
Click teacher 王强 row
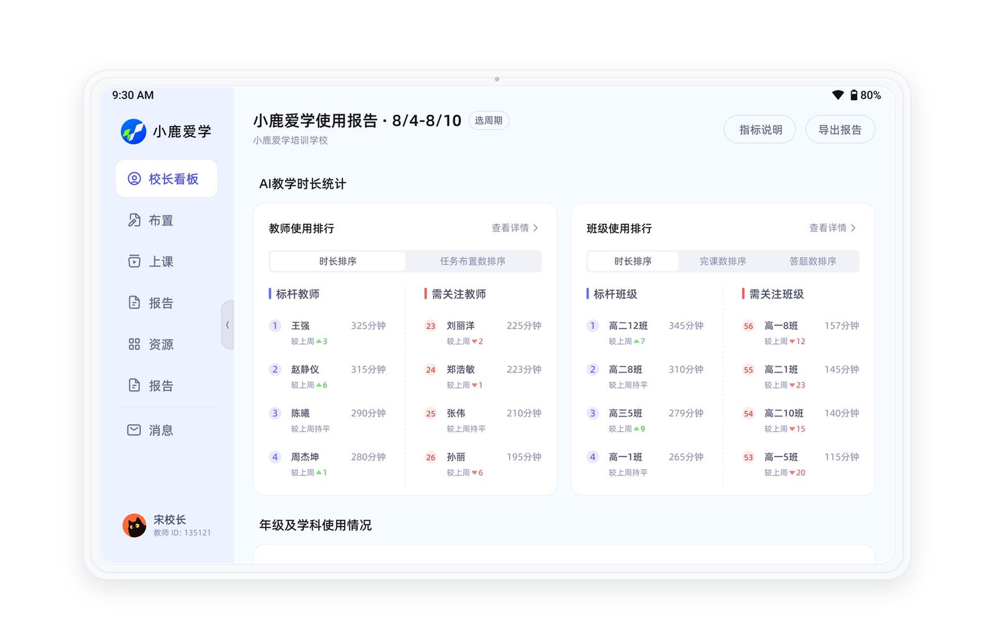tap(327, 333)
